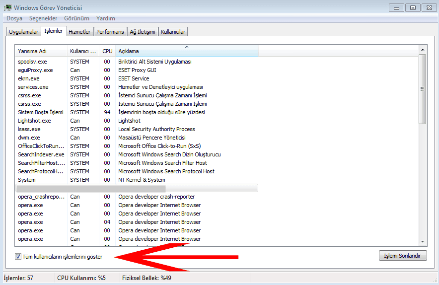Screen dimensions: 439x285
Task: Select the Lightshot.exe process row
Action: (x=34, y=121)
